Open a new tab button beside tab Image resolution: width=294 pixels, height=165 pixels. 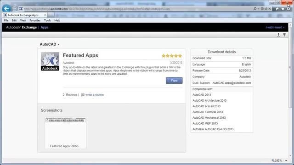pyautogui.click(x=51, y=15)
